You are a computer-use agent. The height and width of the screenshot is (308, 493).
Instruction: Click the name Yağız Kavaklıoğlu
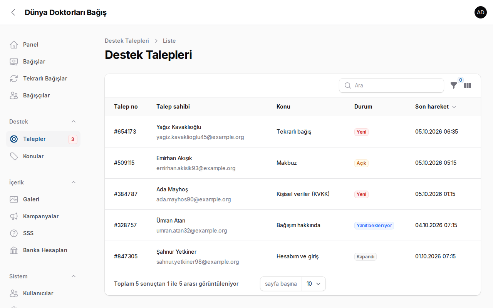(x=179, y=127)
